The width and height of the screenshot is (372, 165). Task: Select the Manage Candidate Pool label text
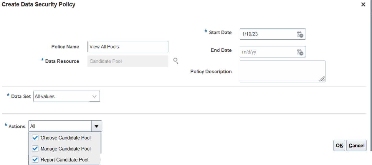pos(66,149)
